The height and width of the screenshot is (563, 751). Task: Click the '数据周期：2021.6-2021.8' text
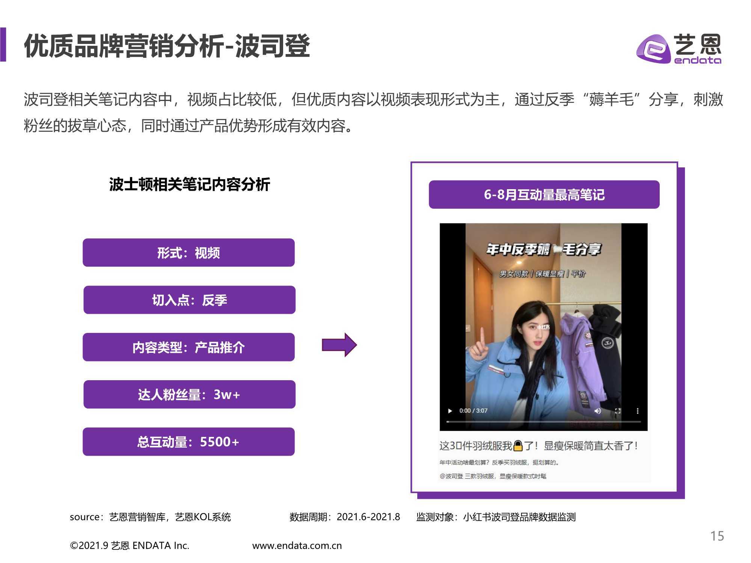(345, 517)
